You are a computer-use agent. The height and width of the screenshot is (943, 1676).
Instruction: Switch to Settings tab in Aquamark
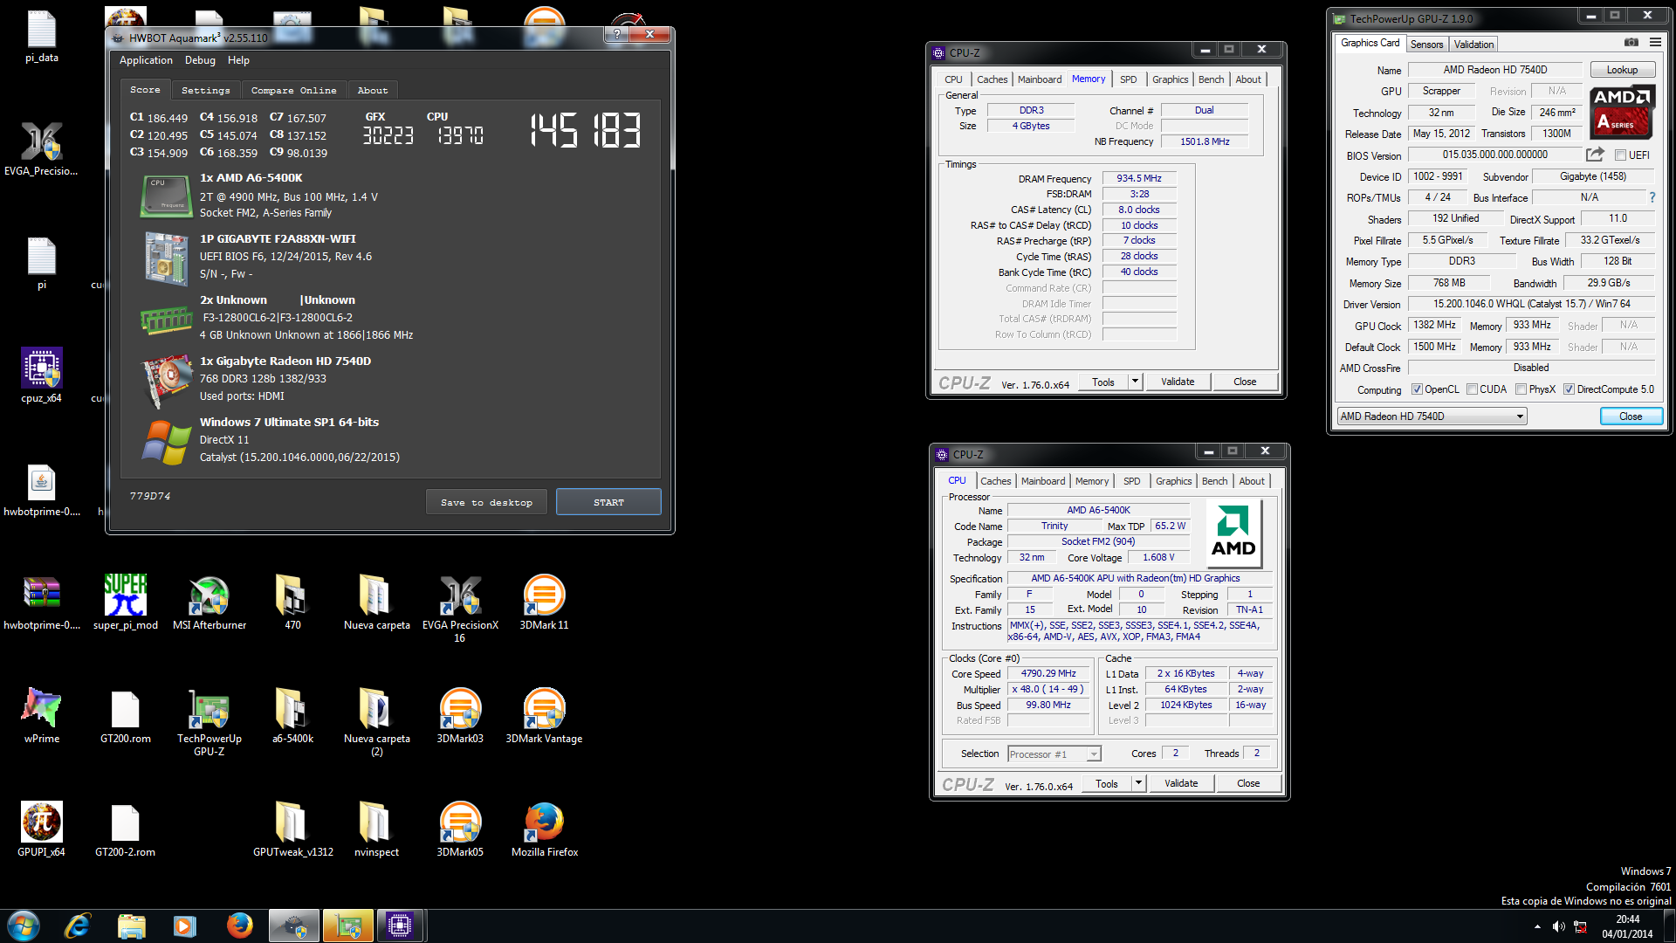click(205, 90)
